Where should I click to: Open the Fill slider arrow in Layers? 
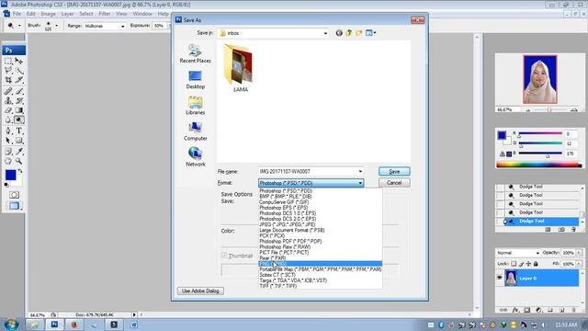[x=580, y=264]
